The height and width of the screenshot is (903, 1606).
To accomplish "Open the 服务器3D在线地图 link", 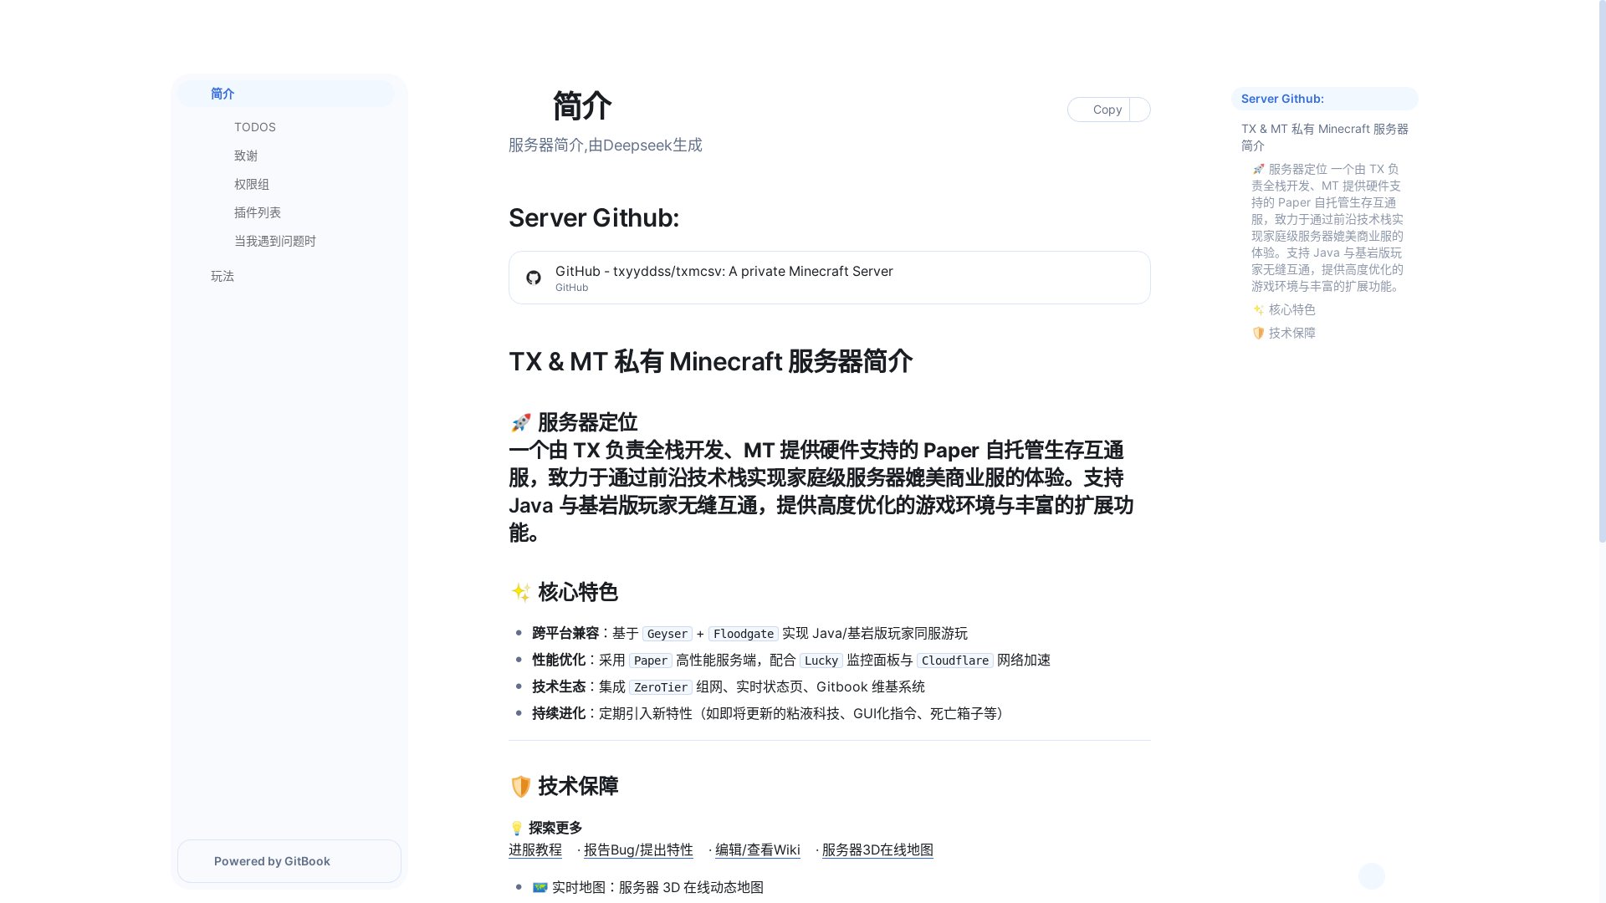I will point(877,849).
